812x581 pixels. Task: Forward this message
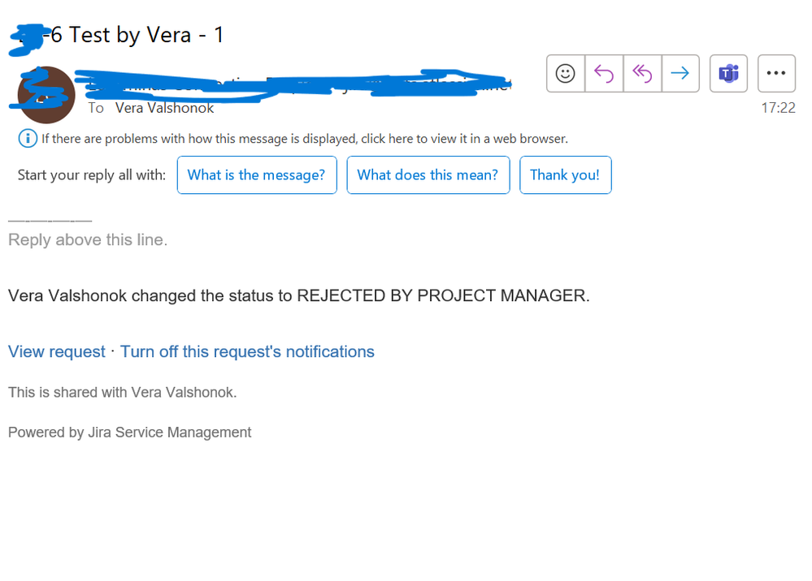click(680, 73)
